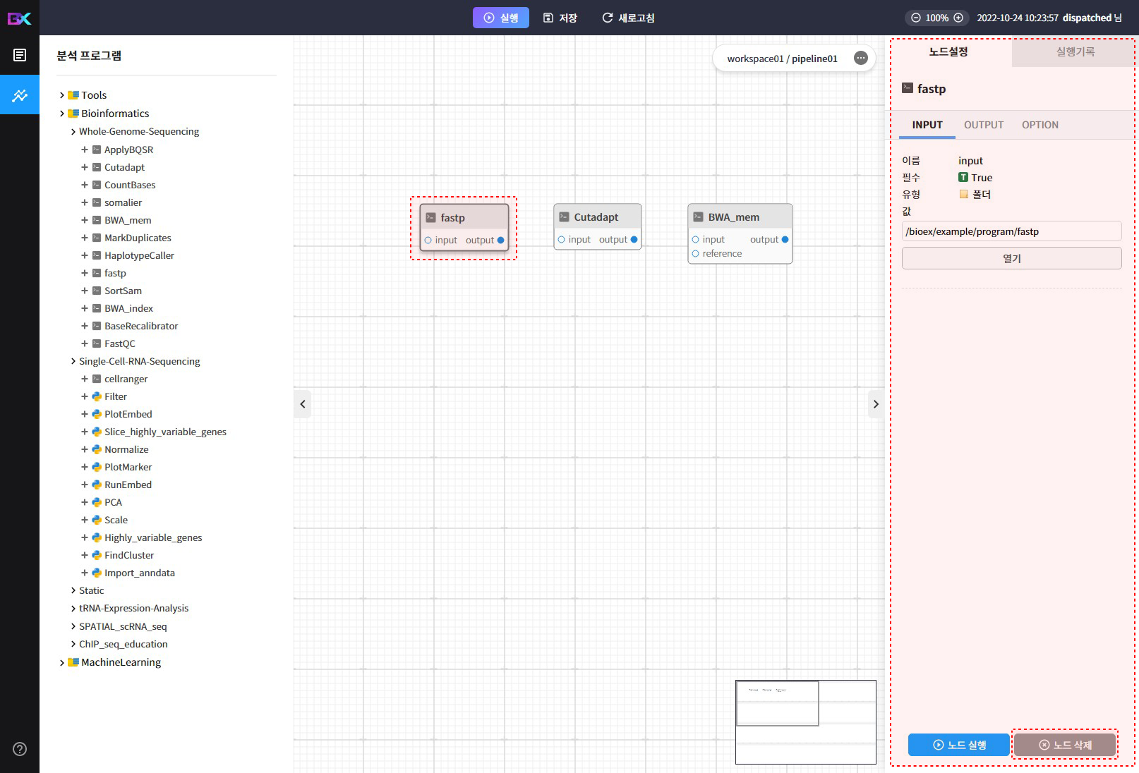Collapse the Single-Cell-RNA-Sequencing group
1139x773 pixels.
(x=73, y=361)
